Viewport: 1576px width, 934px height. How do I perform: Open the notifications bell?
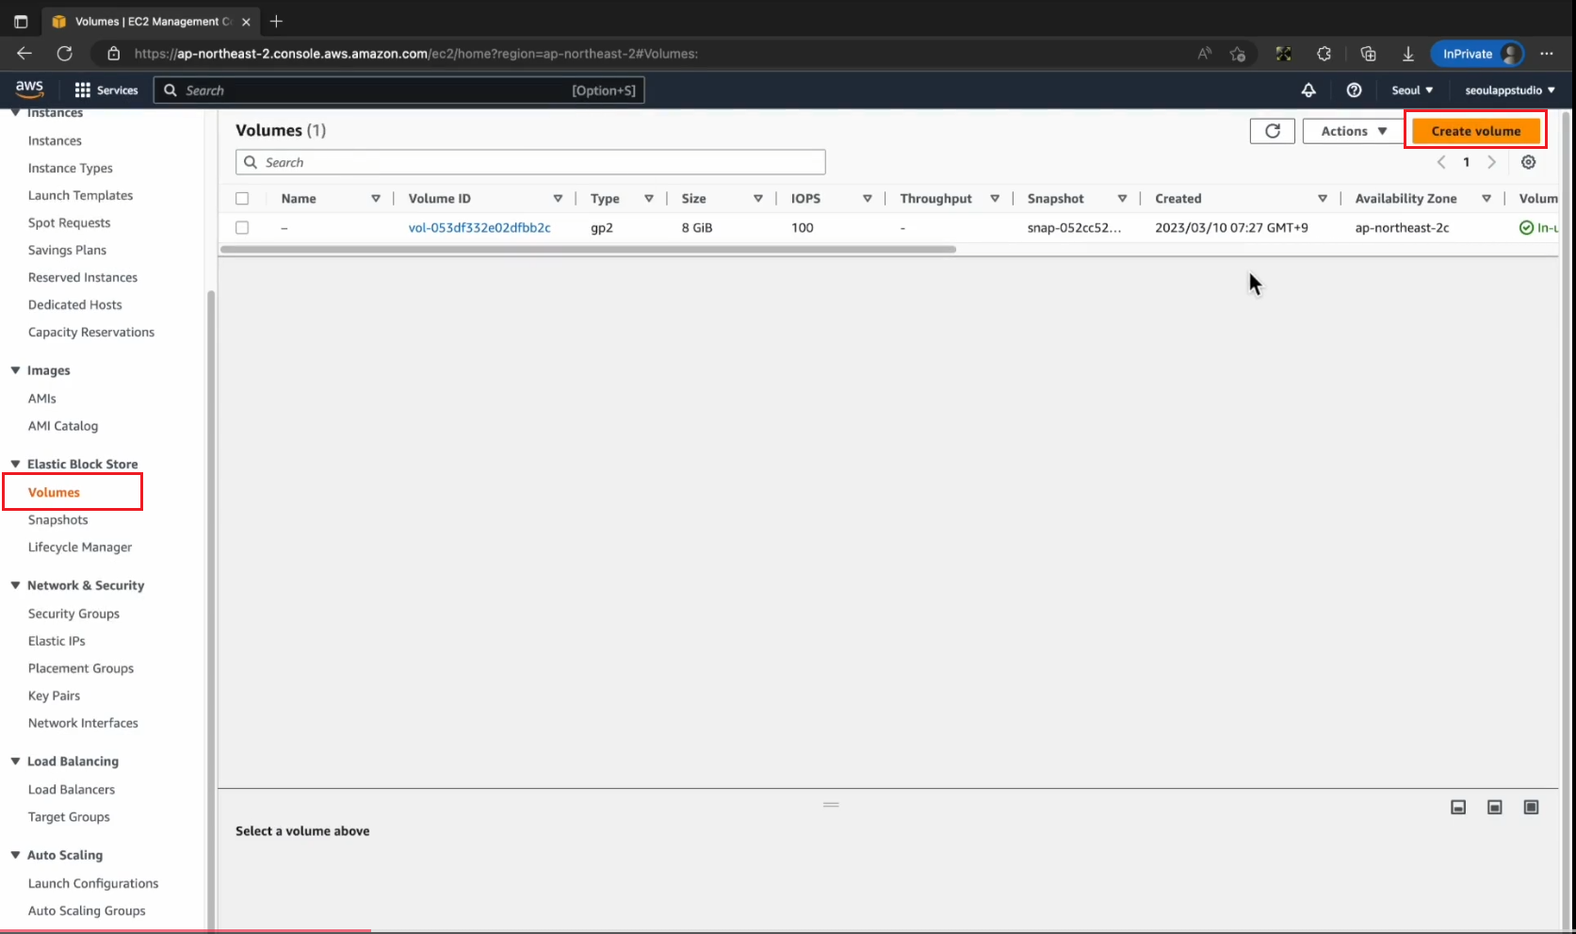[x=1308, y=90]
